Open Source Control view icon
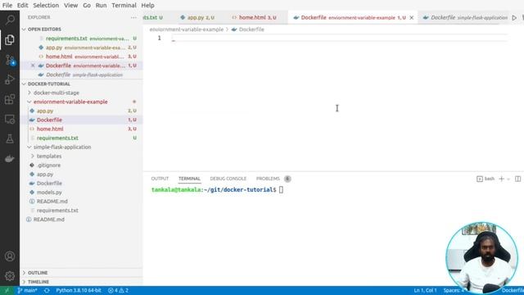 pos(10,60)
